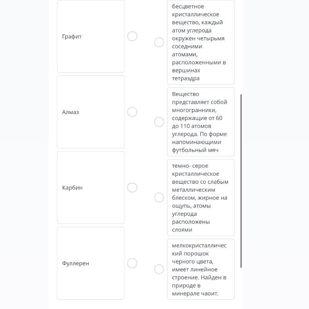Image resolution: width=309 pixels, height=309 pixels.
Task: Click the answer card starting with бесцветное кристаллическое
Action: click(x=200, y=42)
